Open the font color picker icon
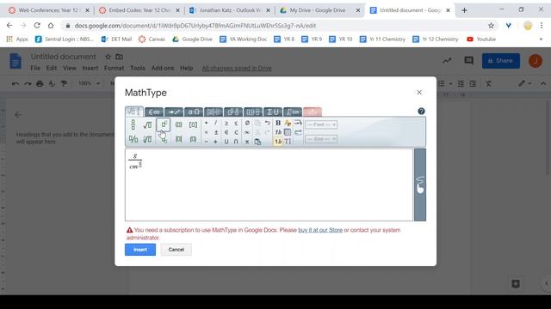Screen dimensions: 551x309 point(288,123)
